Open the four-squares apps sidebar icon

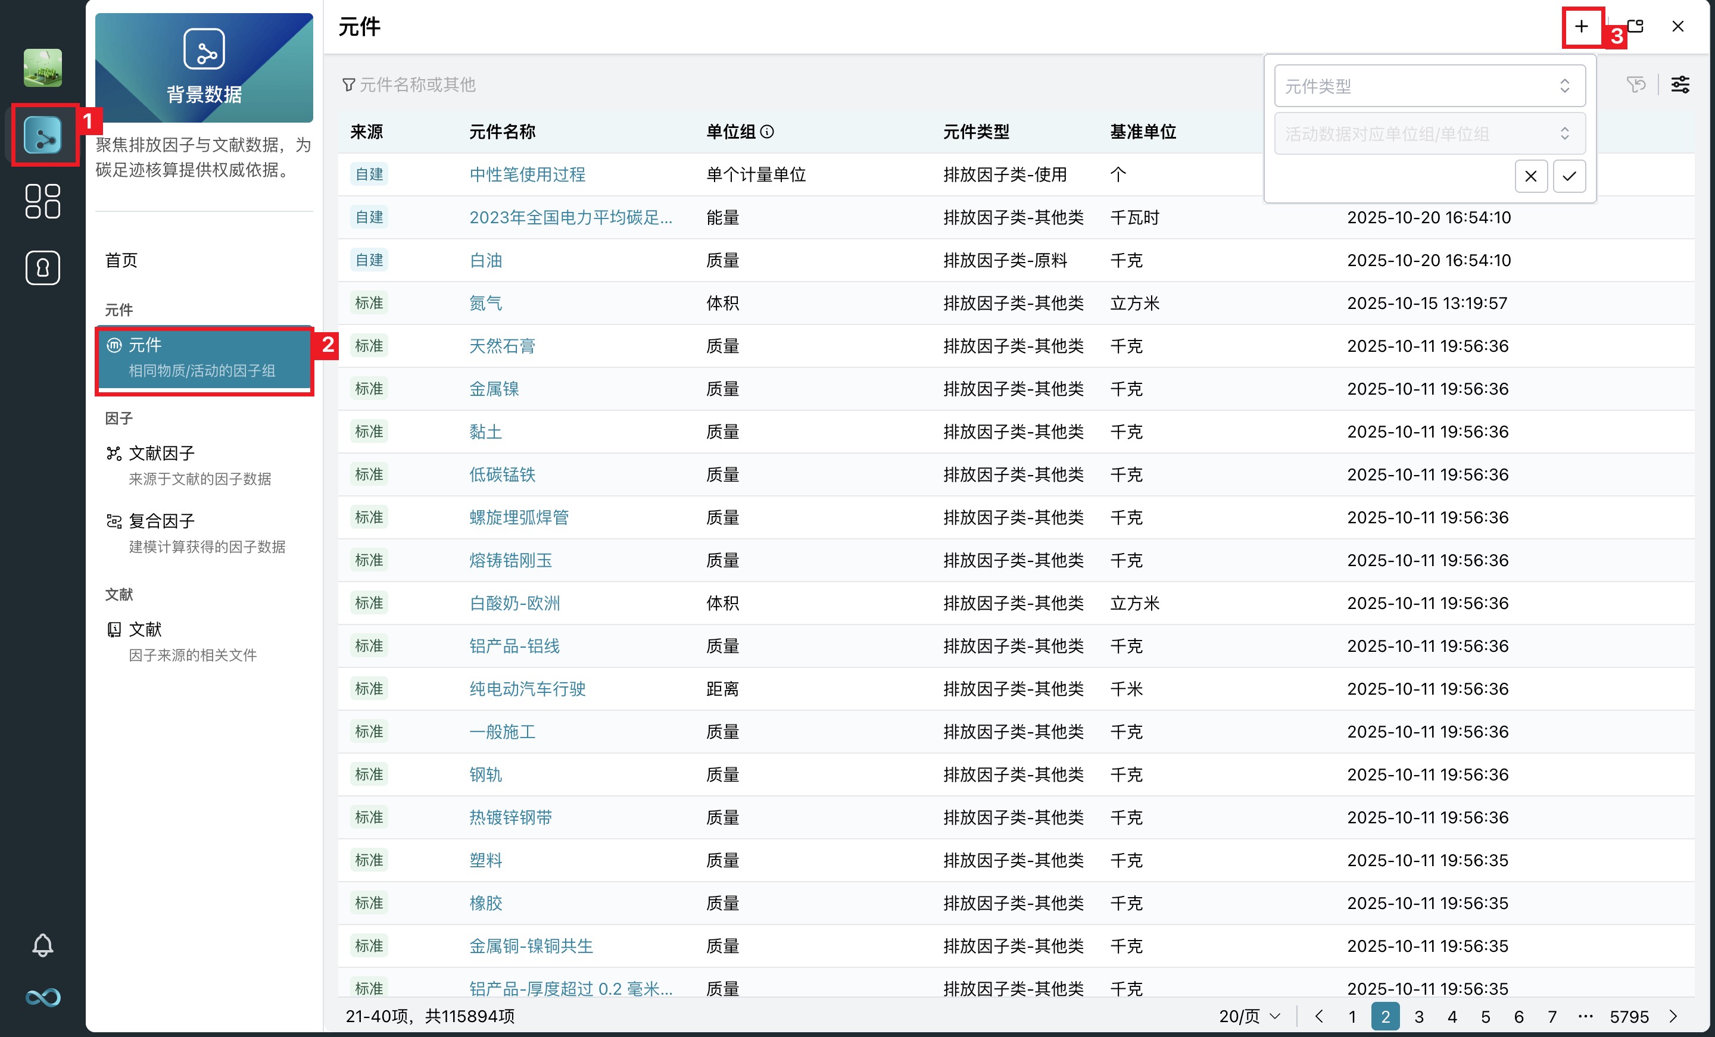[x=43, y=201]
